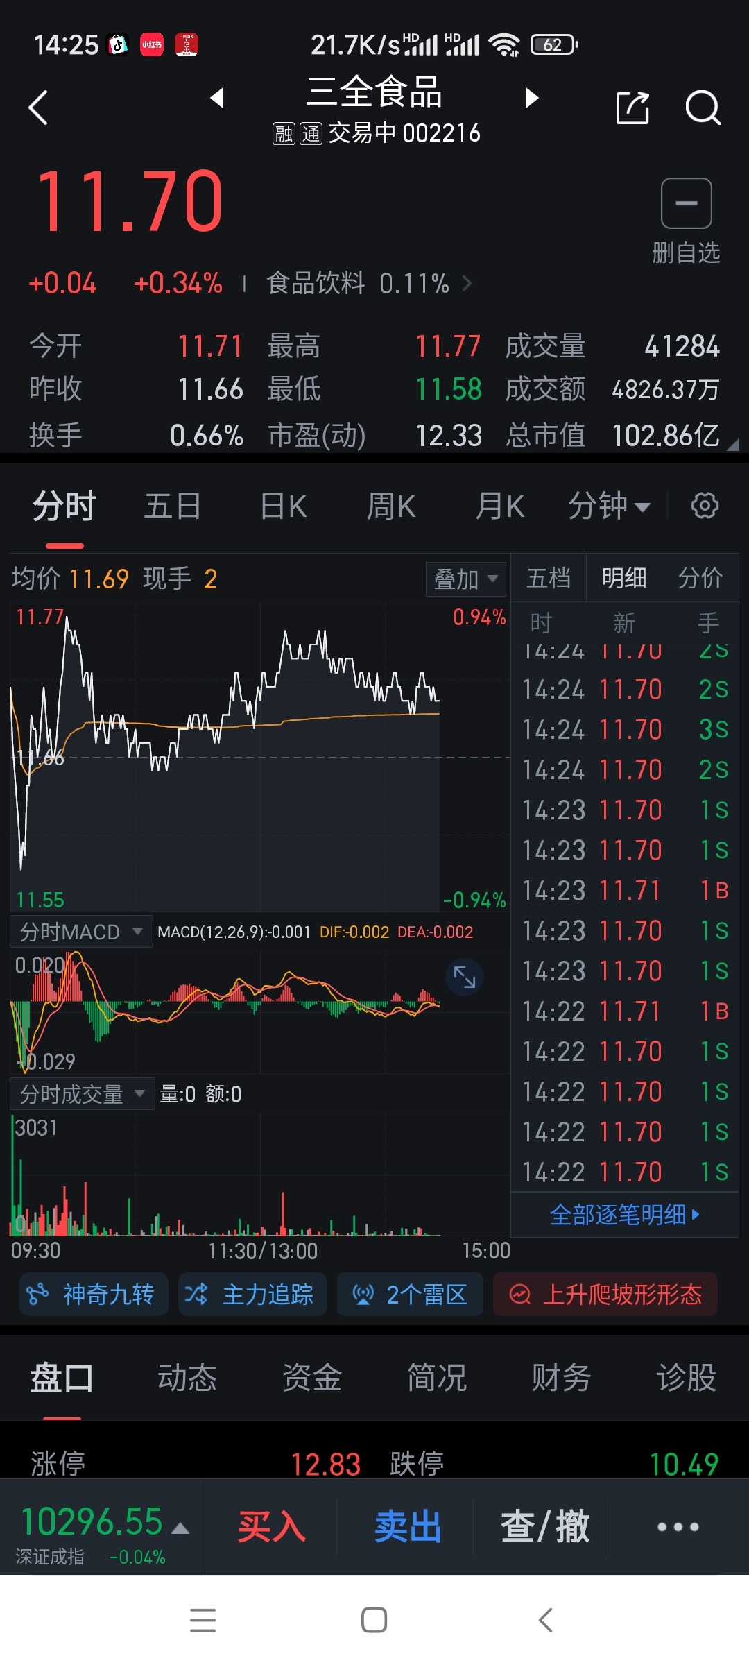The height and width of the screenshot is (1665, 749).
Task: Switch to 周K weekly candlestick tab
Action: [x=391, y=506]
